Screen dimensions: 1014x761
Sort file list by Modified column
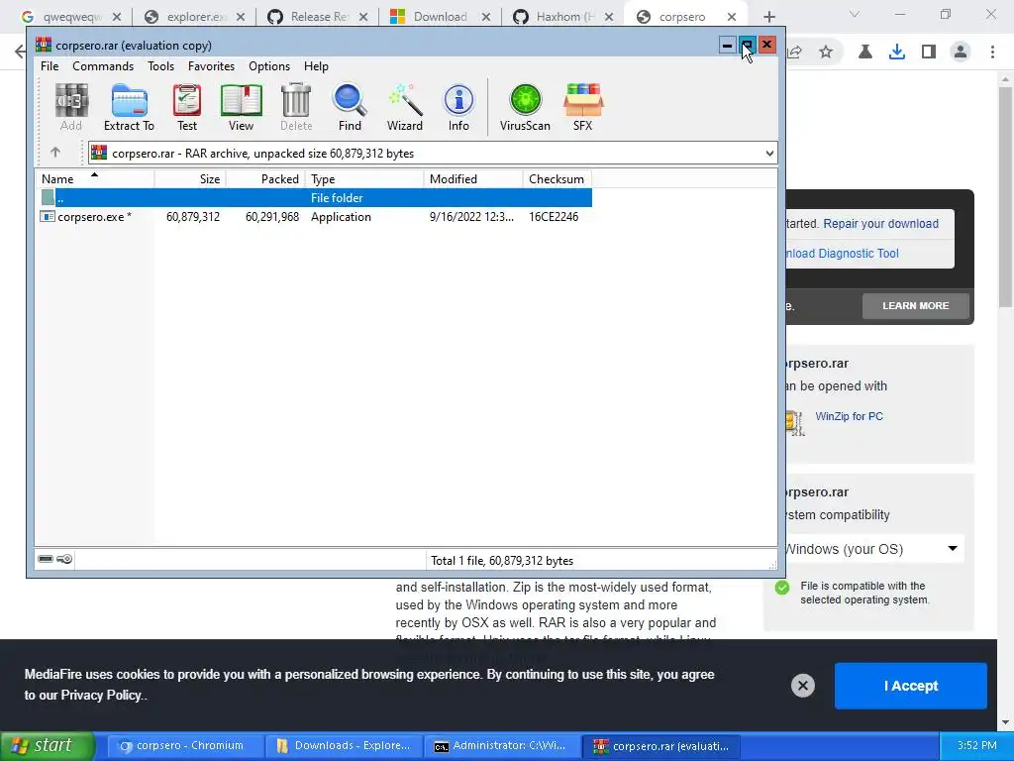click(x=473, y=178)
